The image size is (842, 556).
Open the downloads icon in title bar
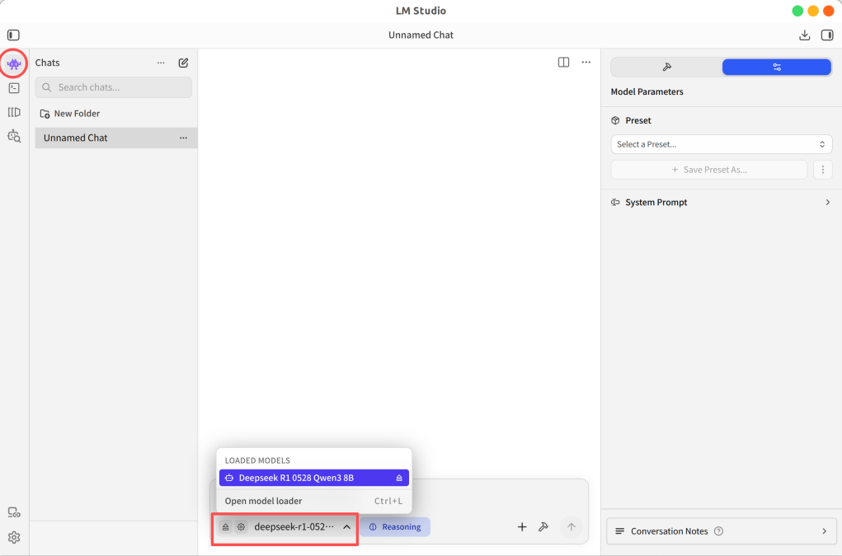[804, 35]
